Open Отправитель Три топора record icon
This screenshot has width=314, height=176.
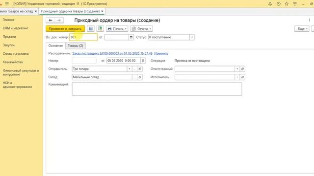point(140,69)
